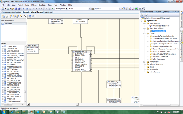Click the green arrow Start Page toolbar icon

click(136, 8)
